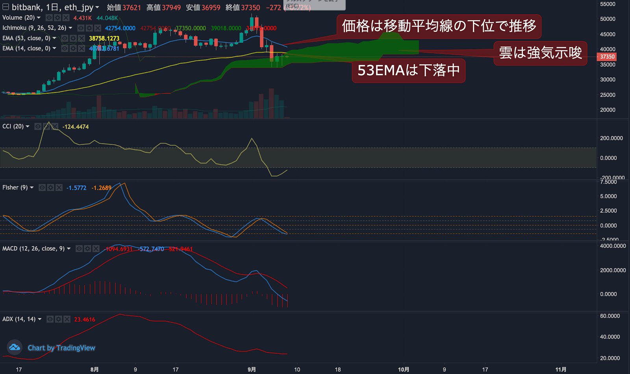This screenshot has height=374, width=630.
Task: Select the 雲は強気示唆 annotation callout
Action: (540, 53)
